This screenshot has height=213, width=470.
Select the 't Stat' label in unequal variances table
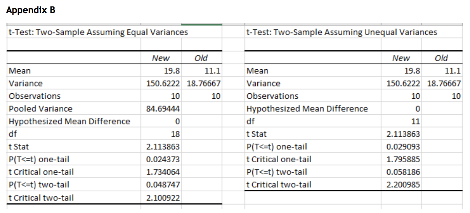pyautogui.click(x=257, y=134)
